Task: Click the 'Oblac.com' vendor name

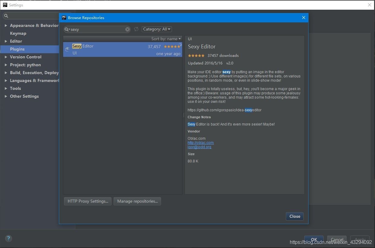Action: pos(196,139)
